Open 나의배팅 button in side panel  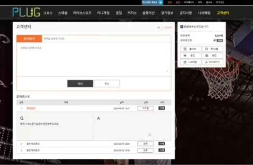point(191,62)
